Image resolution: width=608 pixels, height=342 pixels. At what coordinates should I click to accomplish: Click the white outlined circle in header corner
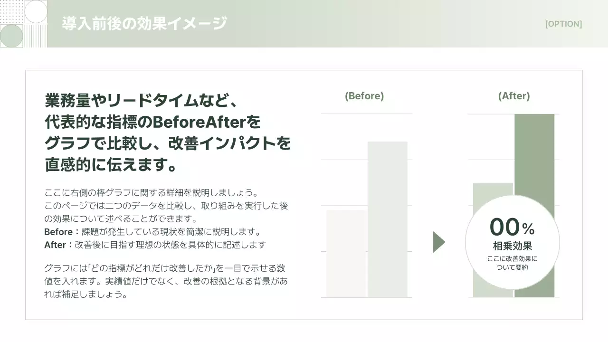pyautogui.click(x=36, y=11)
